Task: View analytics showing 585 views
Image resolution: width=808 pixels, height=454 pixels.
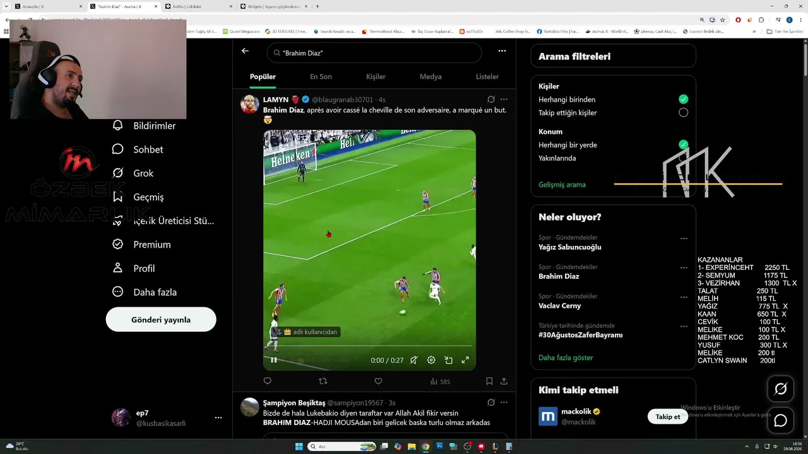Action: [x=440, y=381]
